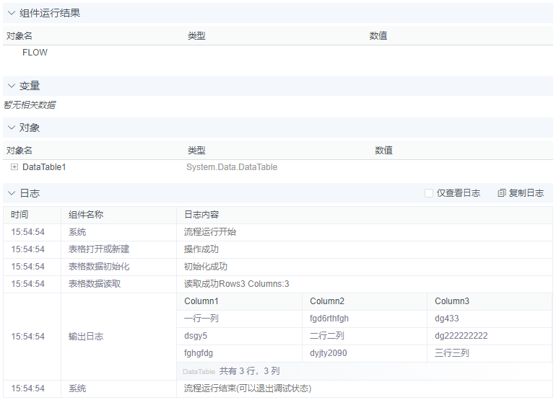Collapse the 对象 section
The height and width of the screenshot is (400, 556).
(12, 128)
